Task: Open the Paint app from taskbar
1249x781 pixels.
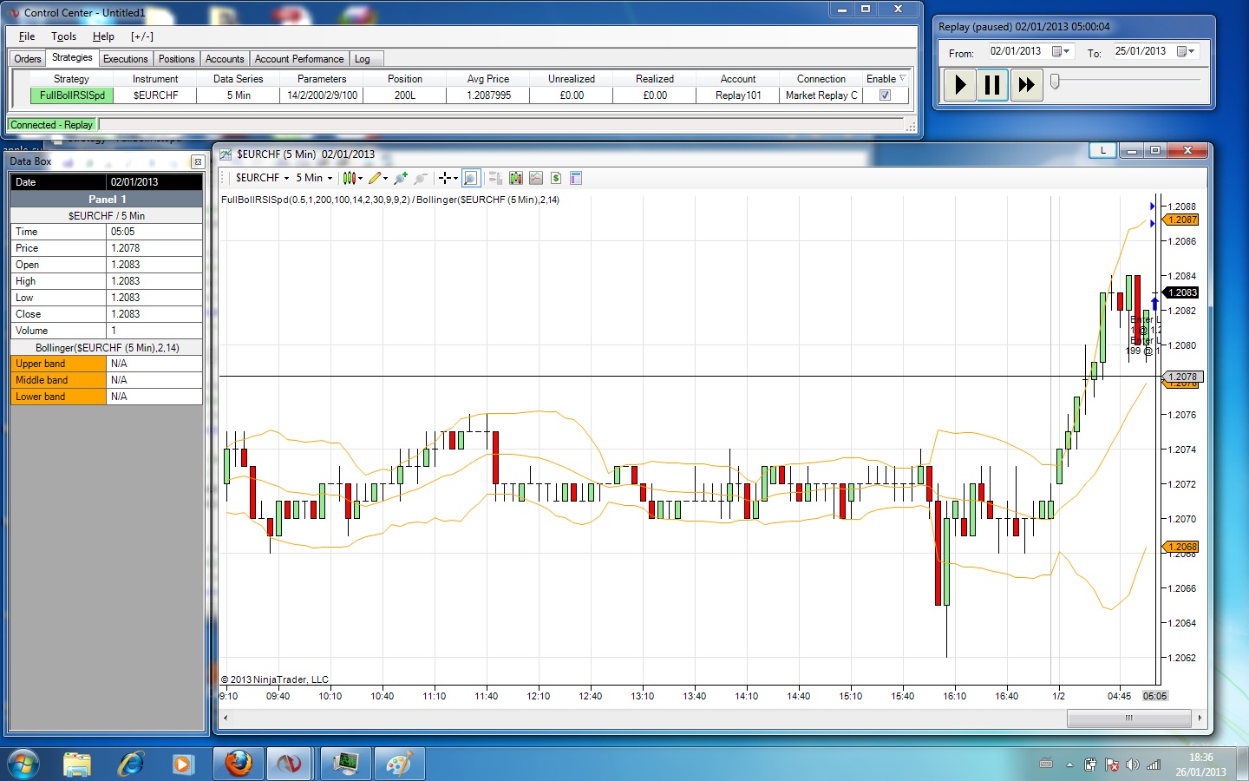Action: pyautogui.click(x=399, y=764)
